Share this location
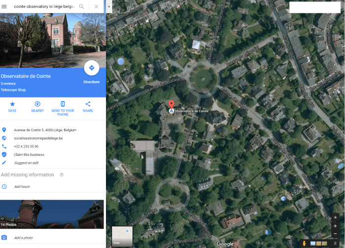Viewport: 345px width, 248px height. point(88,106)
